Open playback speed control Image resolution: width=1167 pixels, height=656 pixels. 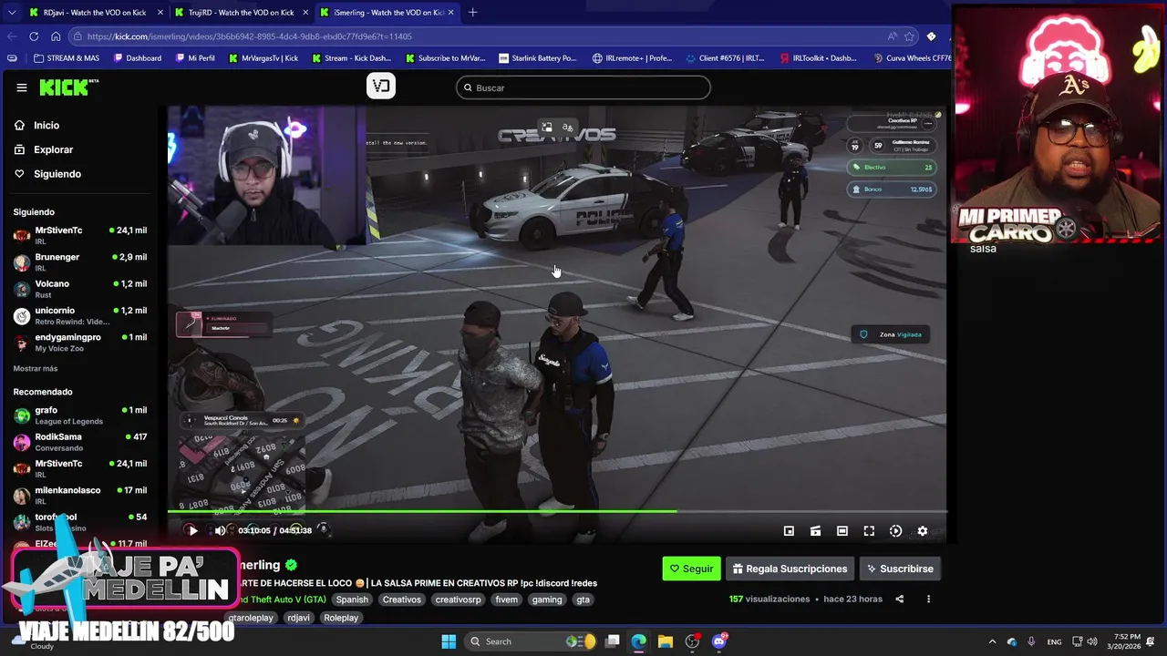pos(895,531)
